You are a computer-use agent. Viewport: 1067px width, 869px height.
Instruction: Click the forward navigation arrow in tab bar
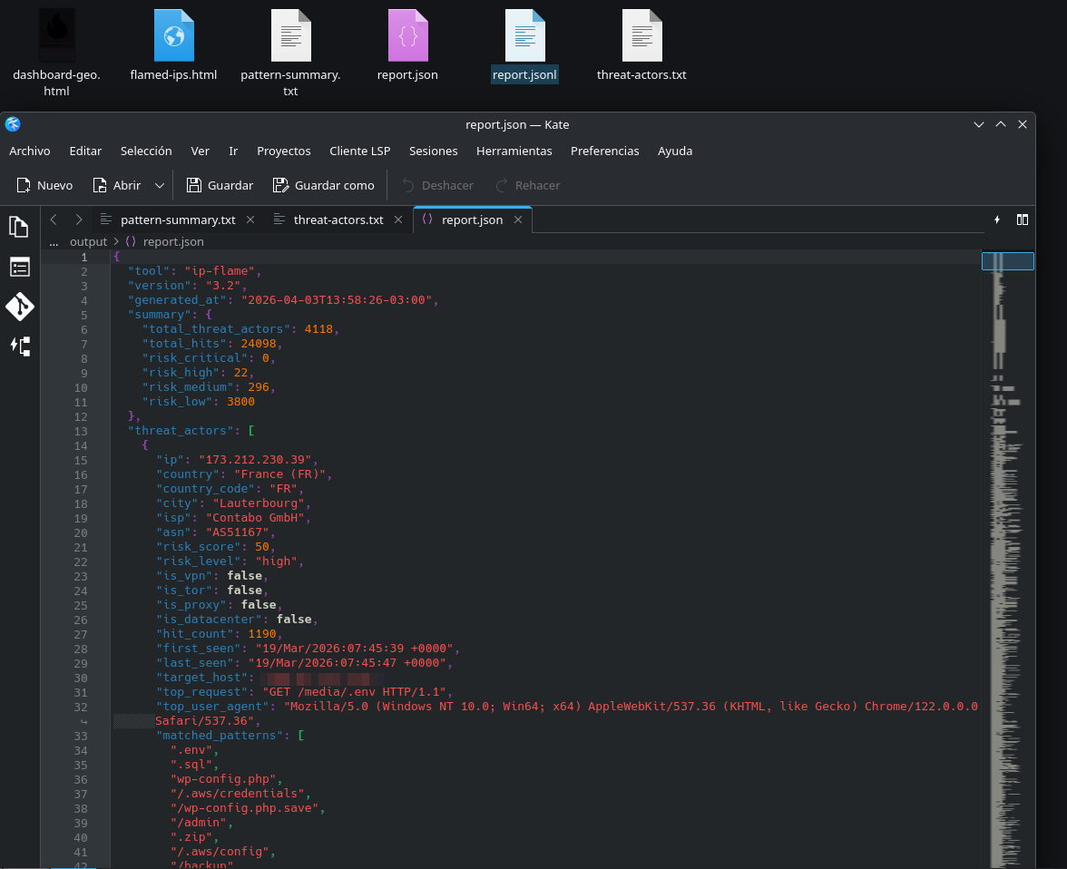[x=79, y=220]
